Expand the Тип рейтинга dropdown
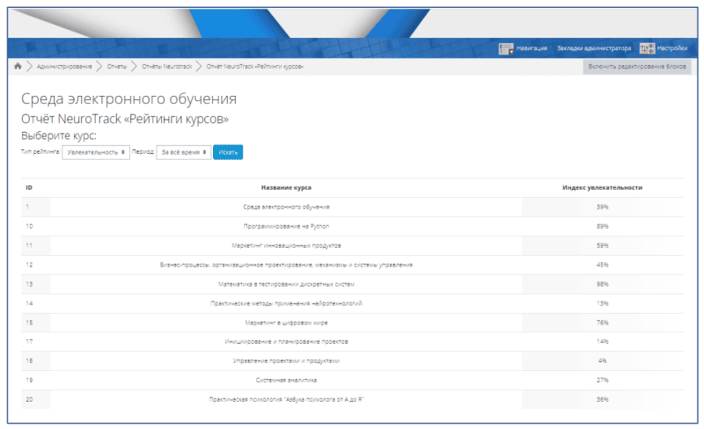Screen dimensions: 704x429 click(97, 152)
